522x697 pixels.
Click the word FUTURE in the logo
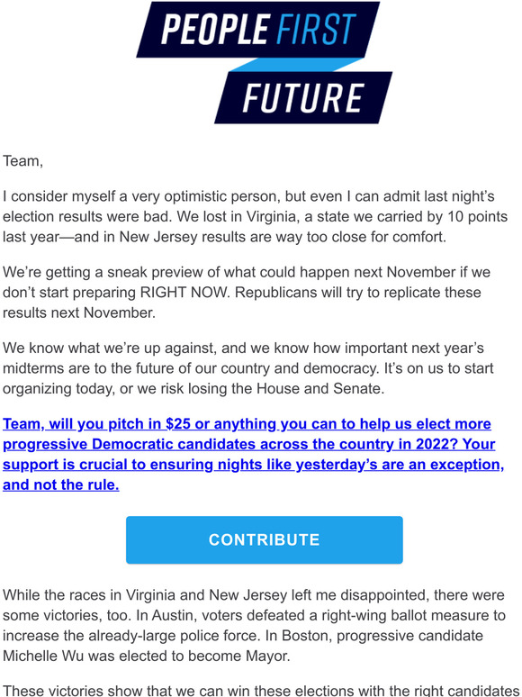[x=303, y=98]
